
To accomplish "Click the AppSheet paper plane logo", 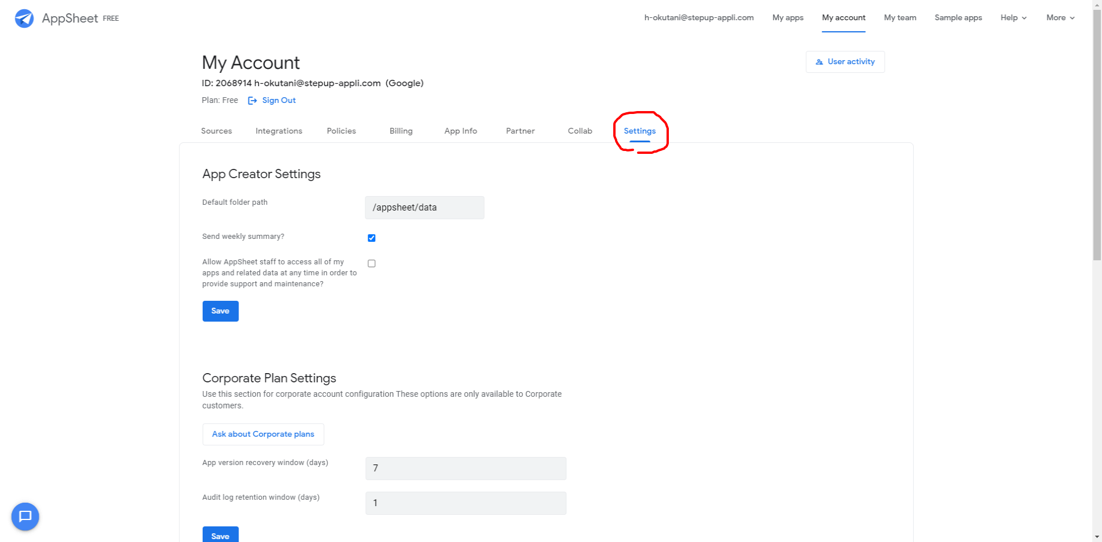I will pos(24,19).
